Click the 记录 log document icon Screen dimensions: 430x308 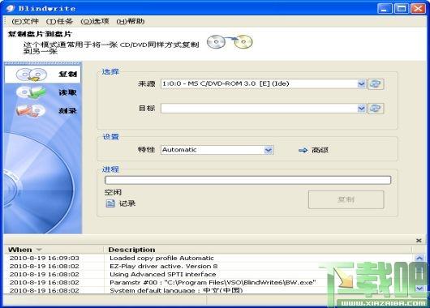(x=110, y=203)
